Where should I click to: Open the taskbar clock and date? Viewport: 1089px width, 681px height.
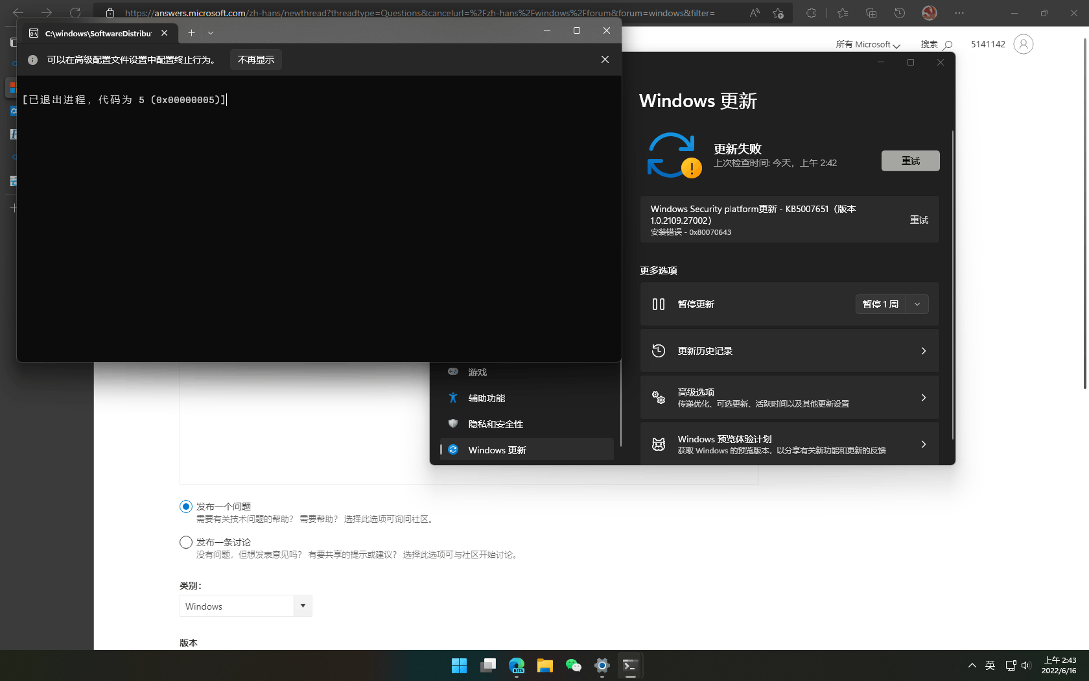[x=1059, y=665]
